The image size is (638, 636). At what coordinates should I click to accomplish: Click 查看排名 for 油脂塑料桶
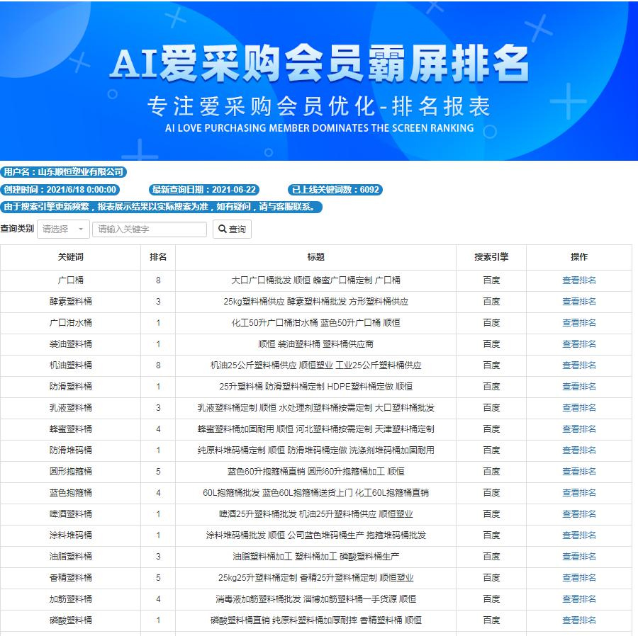[578, 557]
